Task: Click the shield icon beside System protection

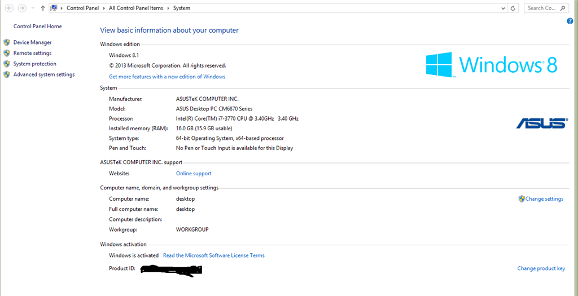Action: pyautogui.click(x=7, y=64)
